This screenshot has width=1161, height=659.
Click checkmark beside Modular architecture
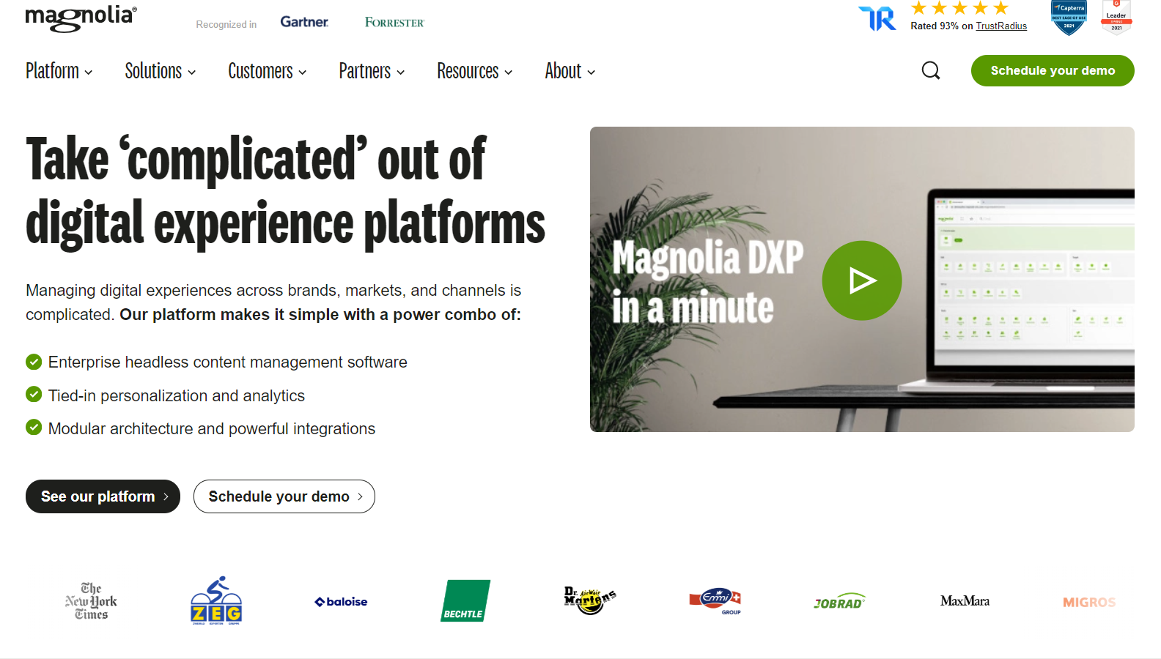34,427
